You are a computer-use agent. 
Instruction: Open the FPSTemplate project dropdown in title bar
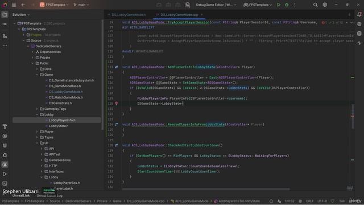coord(54,5)
